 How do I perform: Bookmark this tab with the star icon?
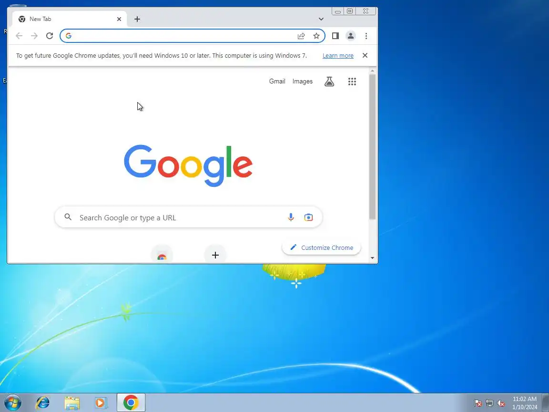[316, 36]
